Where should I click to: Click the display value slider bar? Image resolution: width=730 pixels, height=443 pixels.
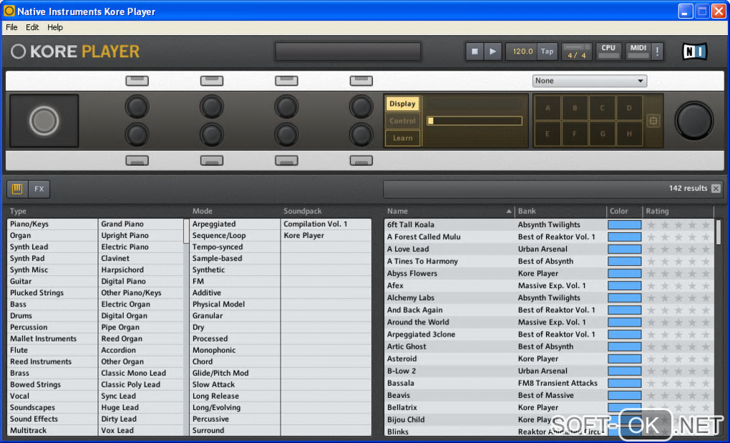click(474, 121)
